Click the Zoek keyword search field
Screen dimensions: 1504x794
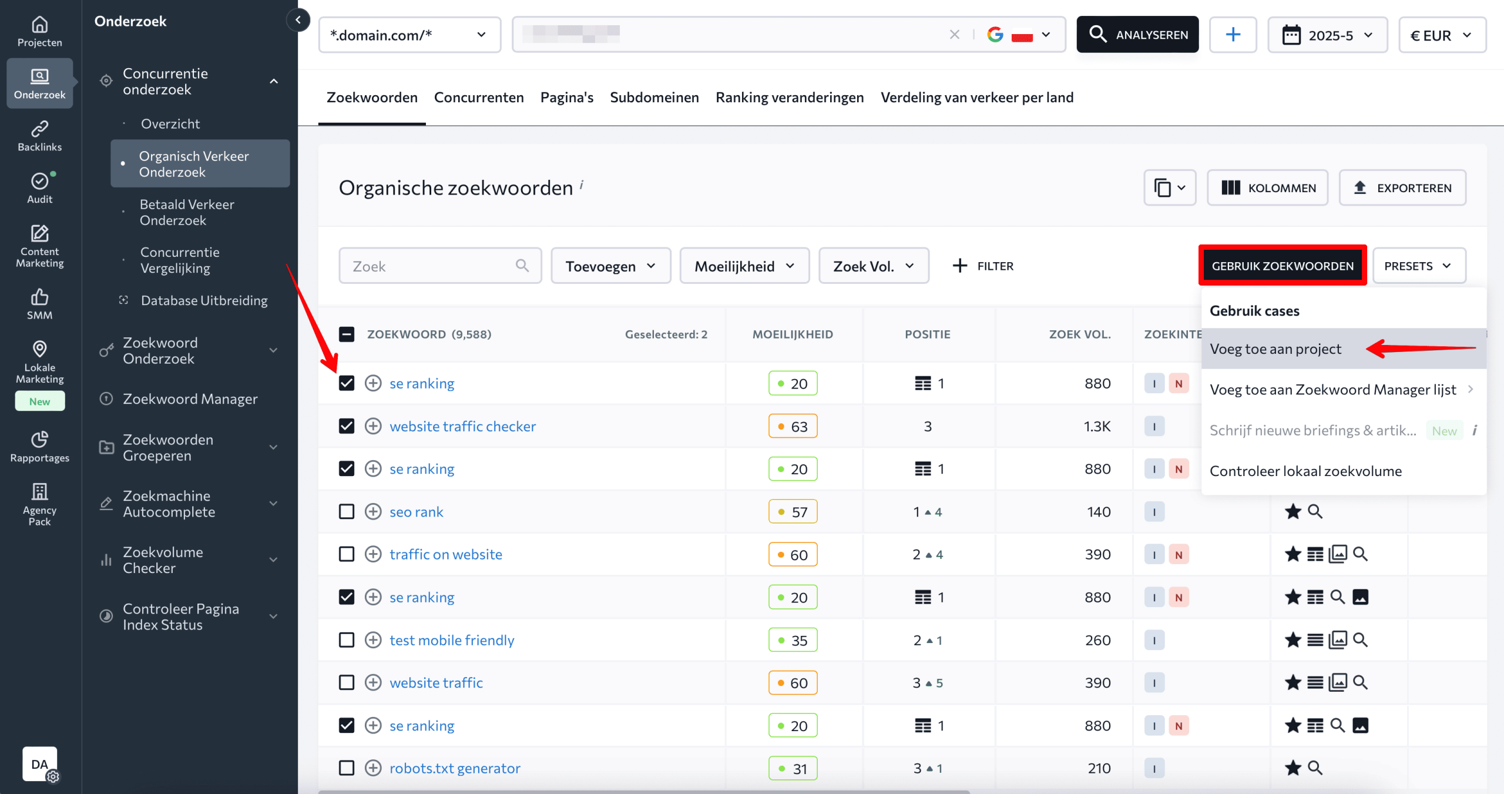pos(440,266)
